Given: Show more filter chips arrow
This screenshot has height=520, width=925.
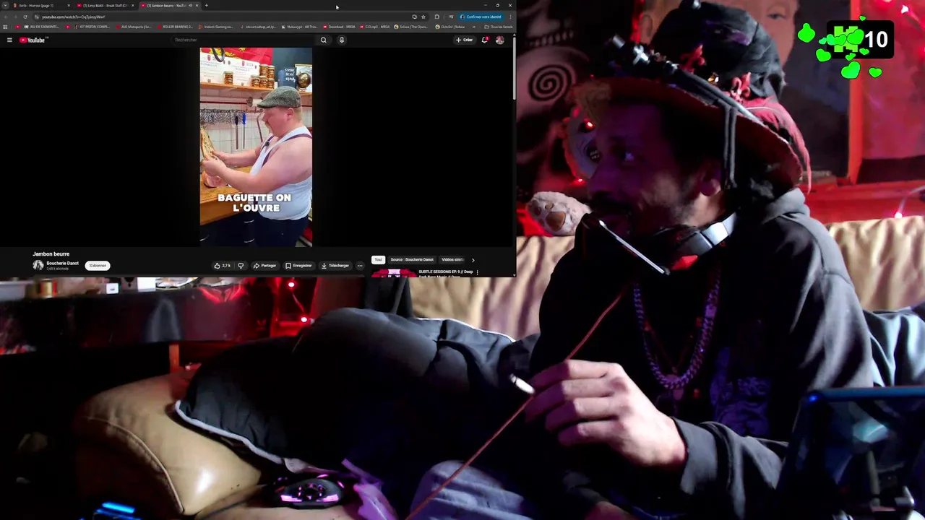Looking at the screenshot, I should (473, 259).
